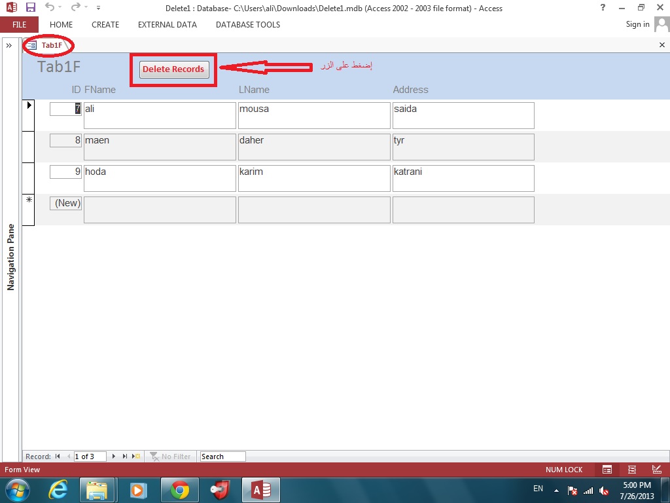Click the Undo arrow icon
The height and width of the screenshot is (503, 670).
point(50,7)
